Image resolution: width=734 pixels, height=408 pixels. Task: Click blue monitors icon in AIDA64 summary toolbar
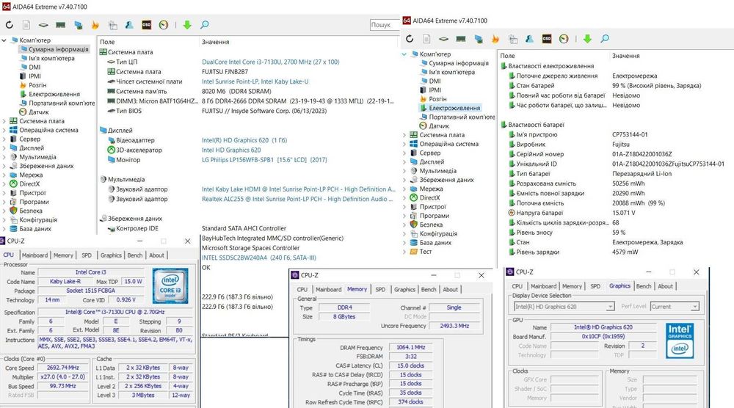point(79,25)
